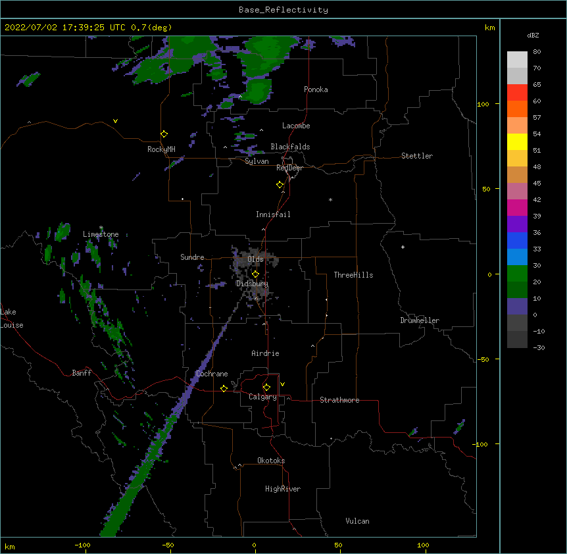567x554 pixels.
Task: Click the Olds town label
Action: tap(255, 259)
